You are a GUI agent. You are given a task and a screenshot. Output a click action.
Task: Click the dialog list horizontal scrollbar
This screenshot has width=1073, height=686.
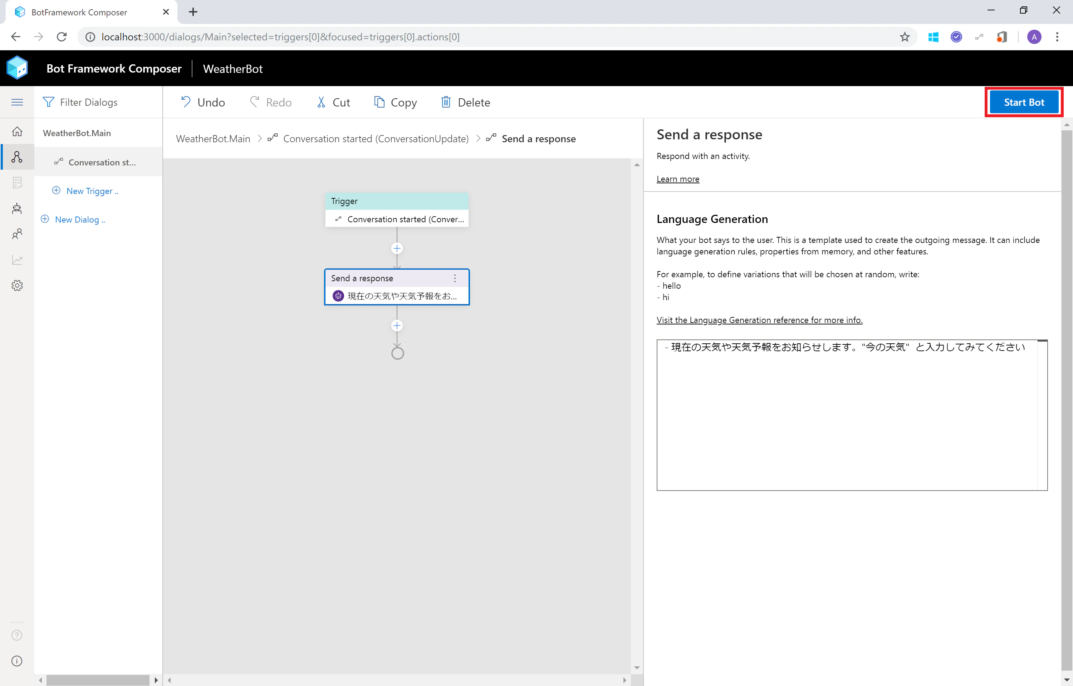[x=98, y=680]
